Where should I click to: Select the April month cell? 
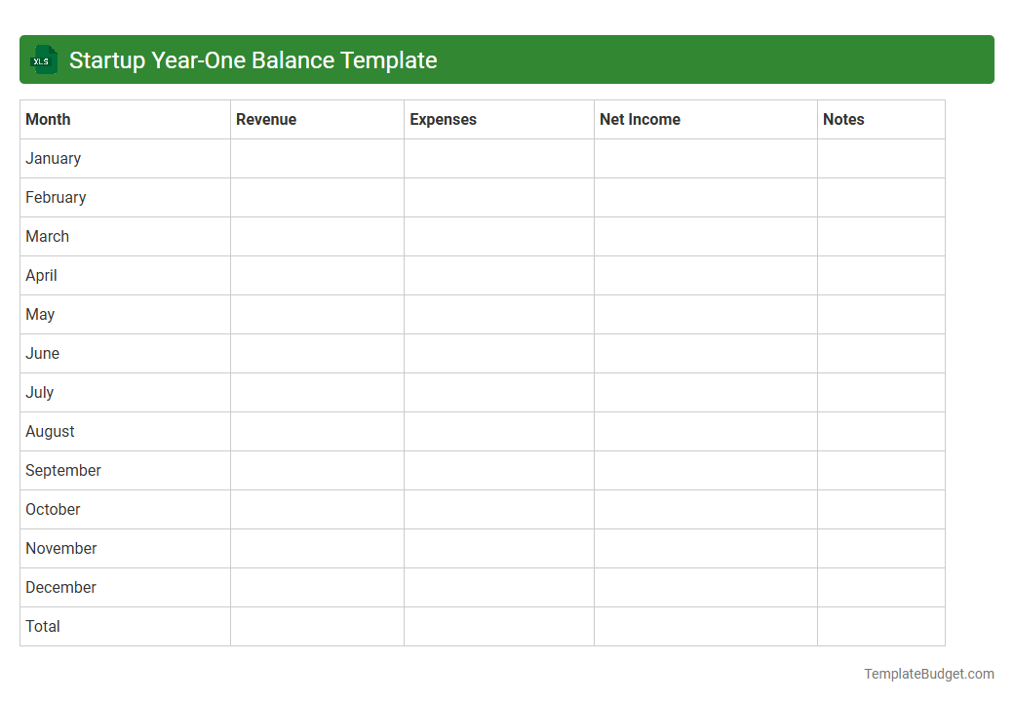[41, 275]
